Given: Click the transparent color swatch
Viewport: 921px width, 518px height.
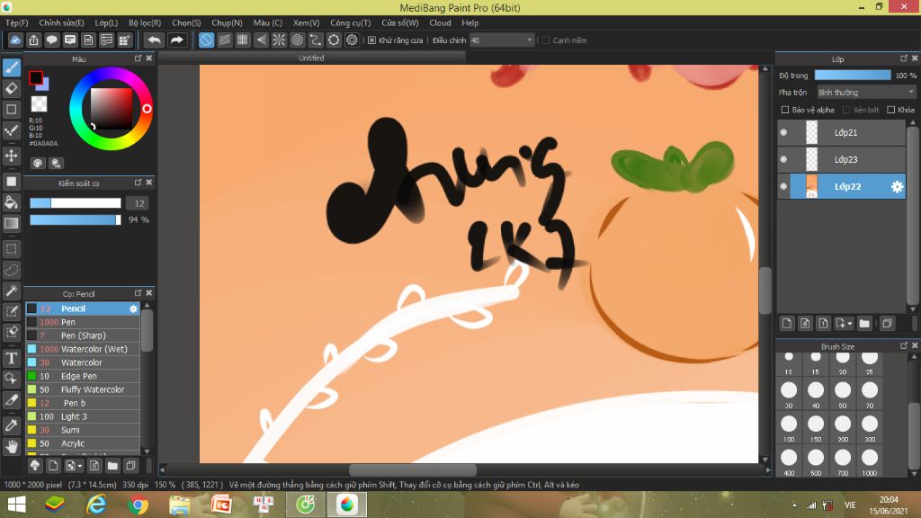Looking at the screenshot, I should pyautogui.click(x=39, y=104).
